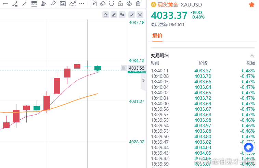This screenshot has height=168, width=259.
Task: Delete all drawings with trash icon
Action: tap(138, 4)
